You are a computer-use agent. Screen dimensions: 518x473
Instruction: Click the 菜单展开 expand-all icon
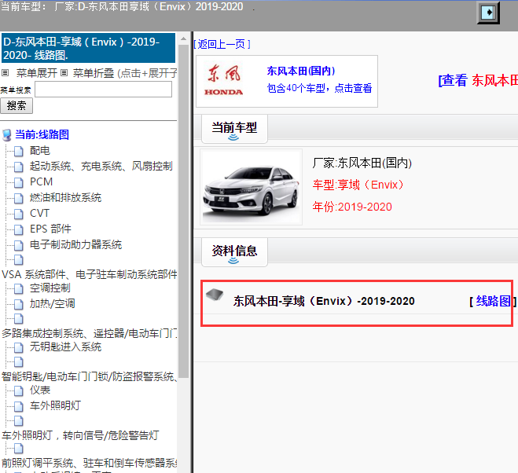click(x=5, y=72)
